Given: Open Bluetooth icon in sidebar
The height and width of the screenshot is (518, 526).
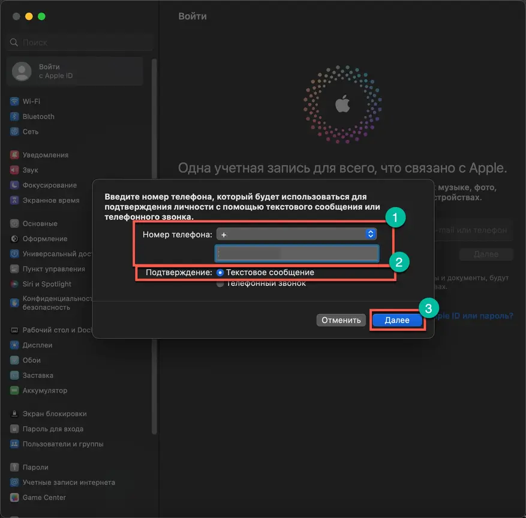Looking at the screenshot, I should 14,116.
